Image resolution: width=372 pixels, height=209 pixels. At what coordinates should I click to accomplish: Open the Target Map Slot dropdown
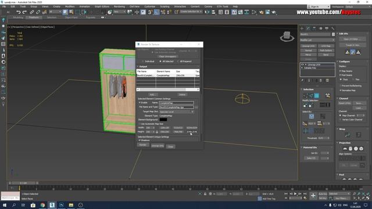point(177,111)
